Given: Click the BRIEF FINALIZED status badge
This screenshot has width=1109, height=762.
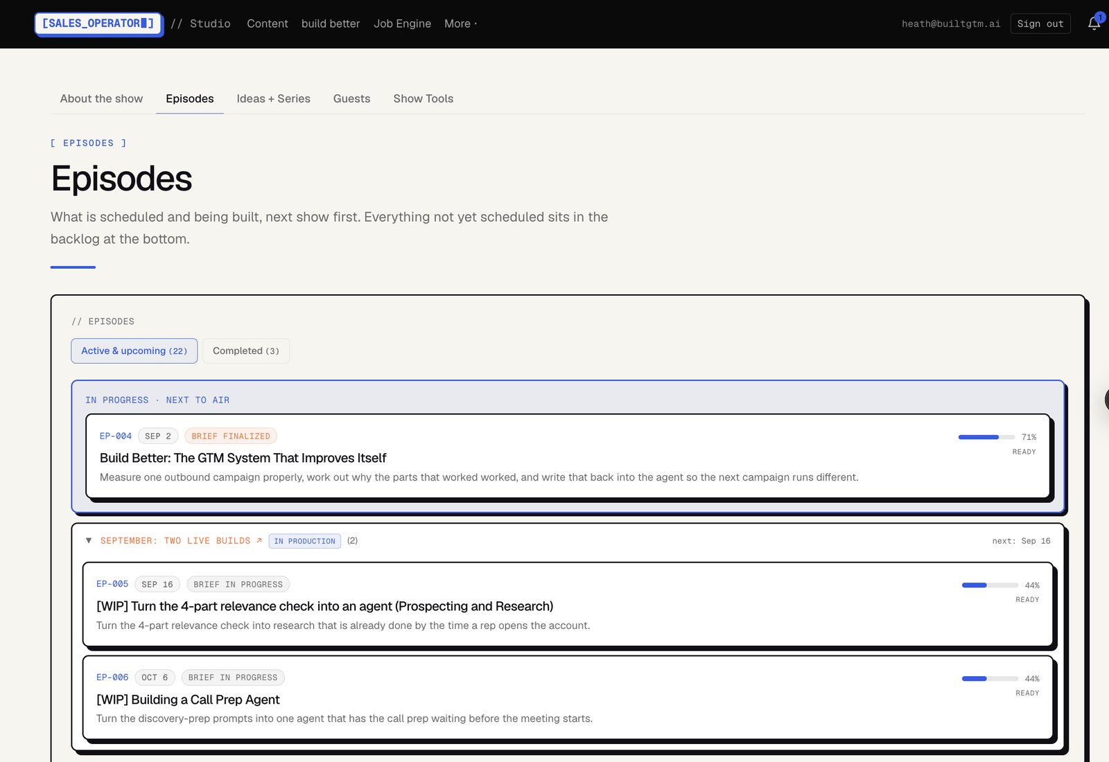Looking at the screenshot, I should point(231,436).
